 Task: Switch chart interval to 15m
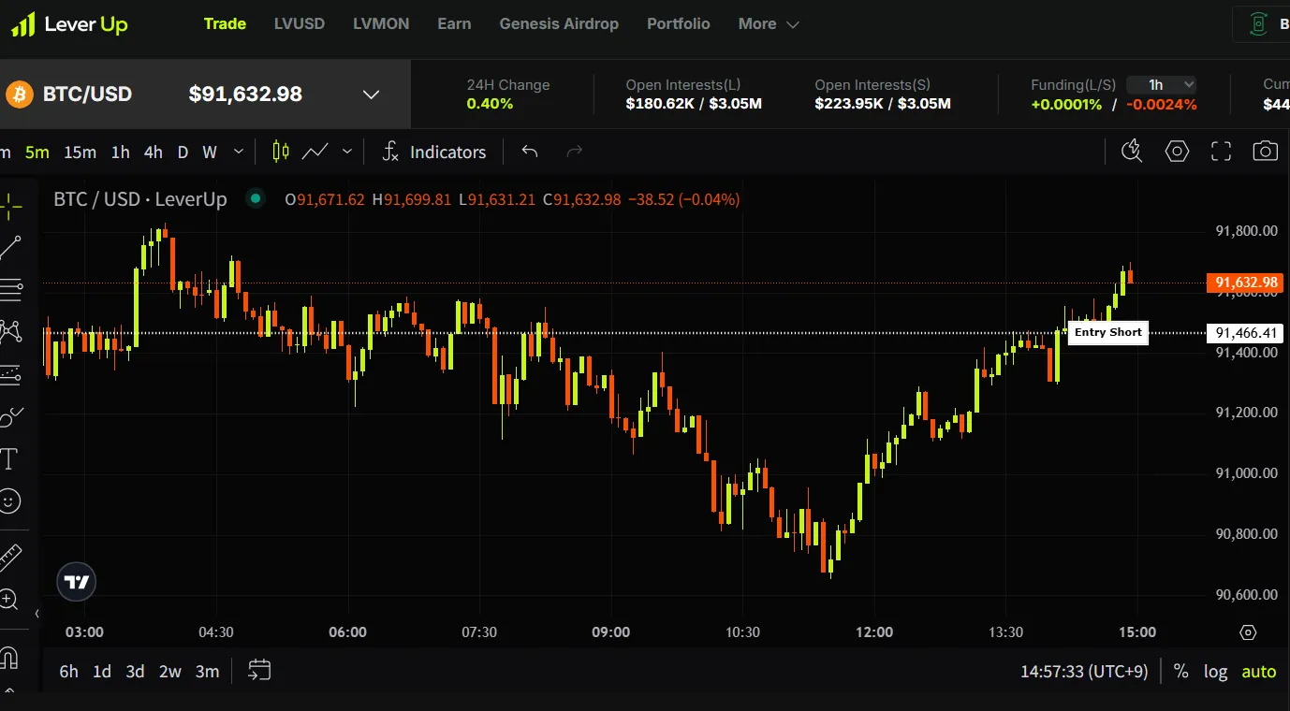tap(80, 152)
